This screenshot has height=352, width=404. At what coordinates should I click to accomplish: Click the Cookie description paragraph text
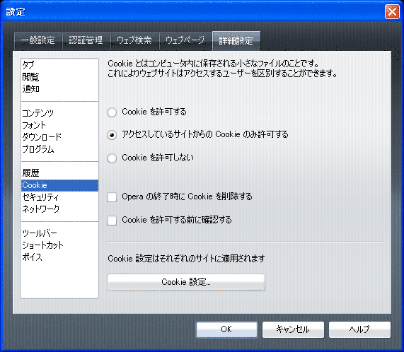[222, 69]
